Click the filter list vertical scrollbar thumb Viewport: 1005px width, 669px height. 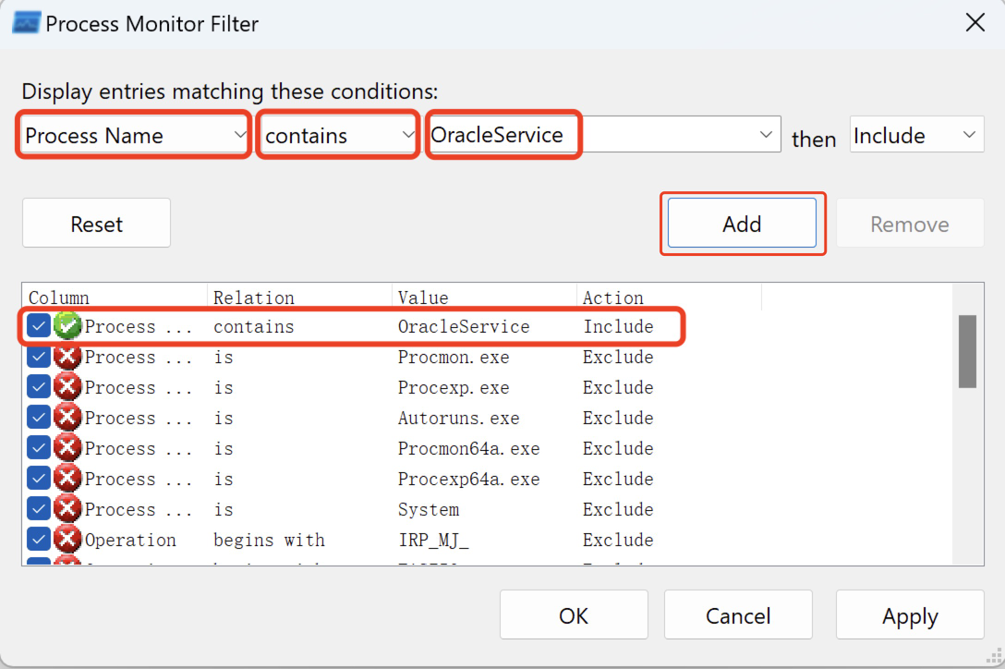(967, 351)
